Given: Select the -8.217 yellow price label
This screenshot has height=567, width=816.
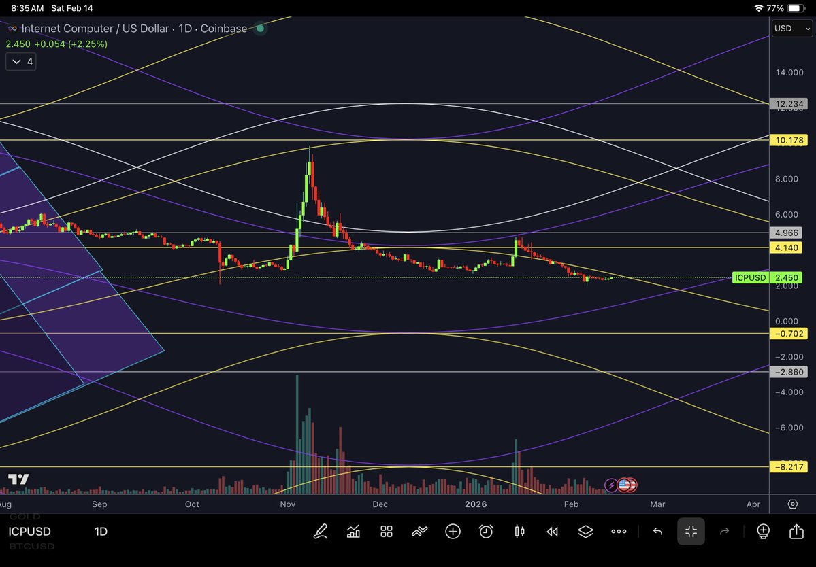Looking at the screenshot, I should (789, 466).
